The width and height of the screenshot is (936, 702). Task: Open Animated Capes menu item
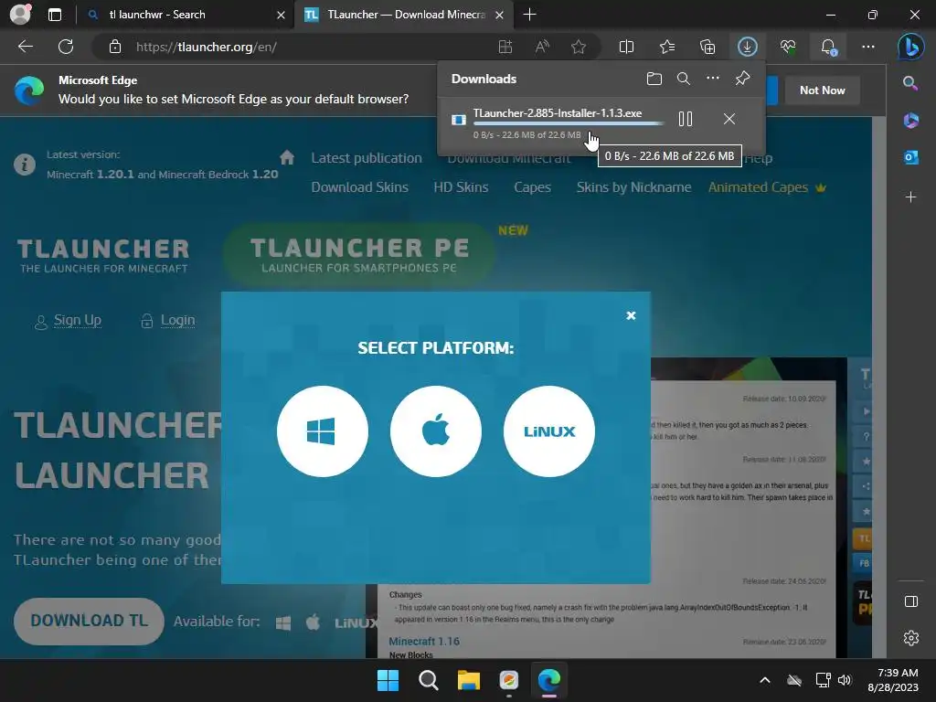pos(767,186)
